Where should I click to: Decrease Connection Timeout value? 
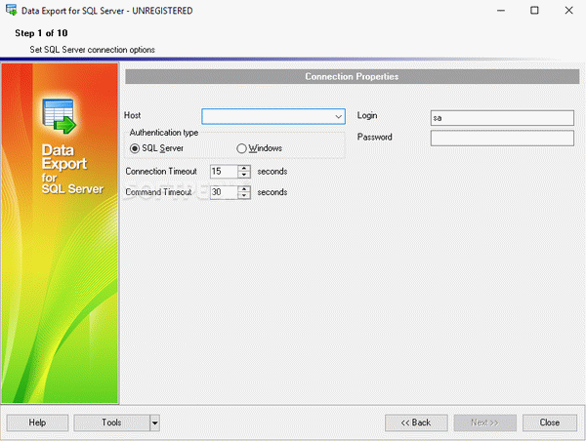pos(244,175)
